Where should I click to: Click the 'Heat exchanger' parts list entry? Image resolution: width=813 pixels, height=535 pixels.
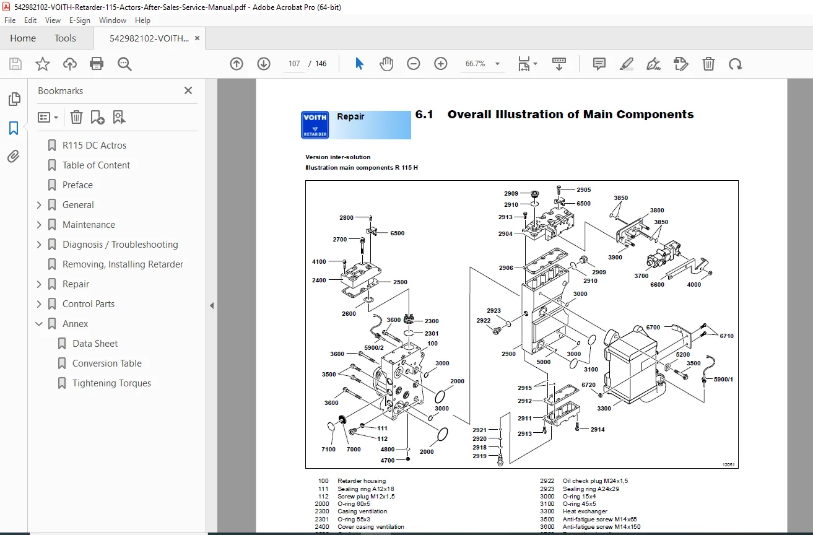pyautogui.click(x=585, y=512)
